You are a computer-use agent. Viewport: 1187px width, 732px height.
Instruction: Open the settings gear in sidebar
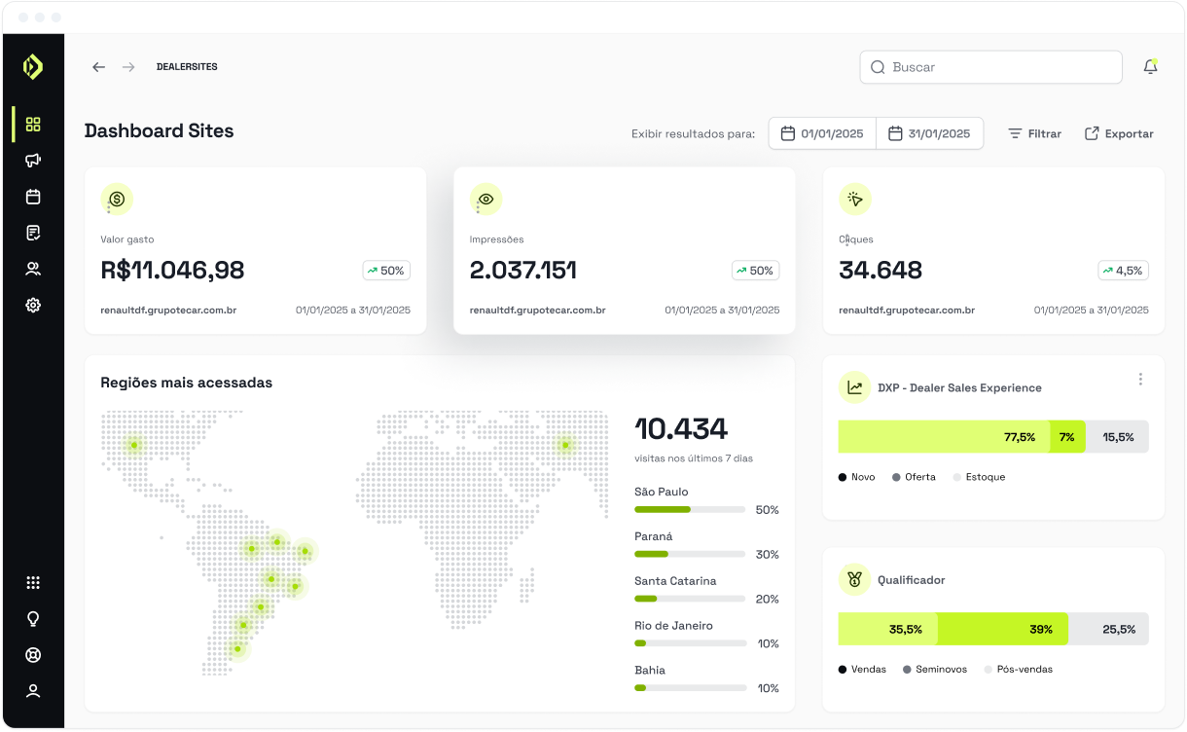coord(33,305)
